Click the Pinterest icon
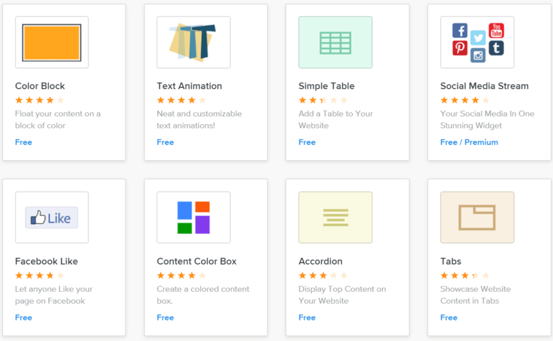This screenshot has width=553, height=341. 459,47
